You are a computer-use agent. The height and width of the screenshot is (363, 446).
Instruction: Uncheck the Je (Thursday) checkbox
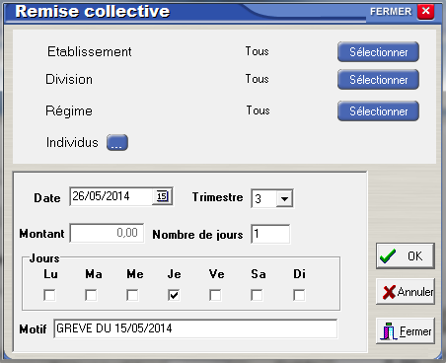174,295
